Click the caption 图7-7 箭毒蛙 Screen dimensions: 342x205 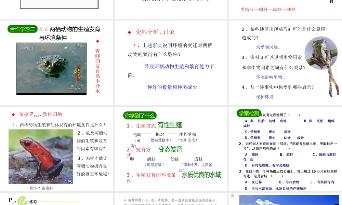point(41,188)
